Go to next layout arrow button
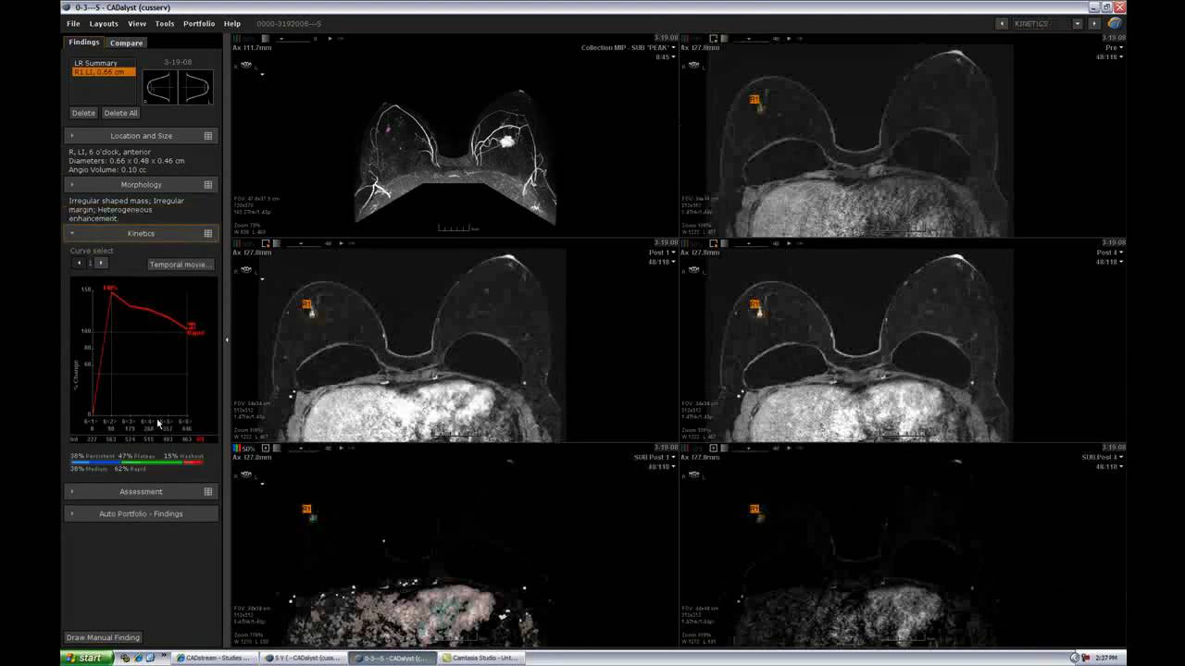 click(x=1094, y=23)
